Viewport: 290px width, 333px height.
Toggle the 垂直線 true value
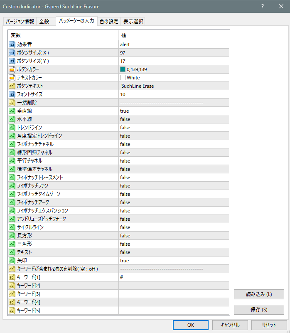coord(174,111)
